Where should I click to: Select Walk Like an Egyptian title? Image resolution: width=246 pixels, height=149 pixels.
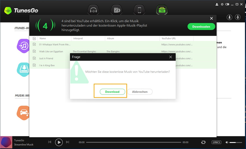tap(51, 51)
